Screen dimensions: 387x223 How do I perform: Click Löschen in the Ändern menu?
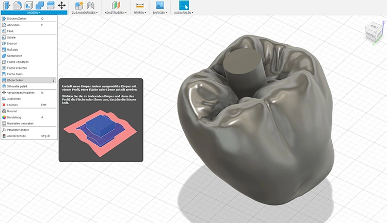(x=13, y=105)
